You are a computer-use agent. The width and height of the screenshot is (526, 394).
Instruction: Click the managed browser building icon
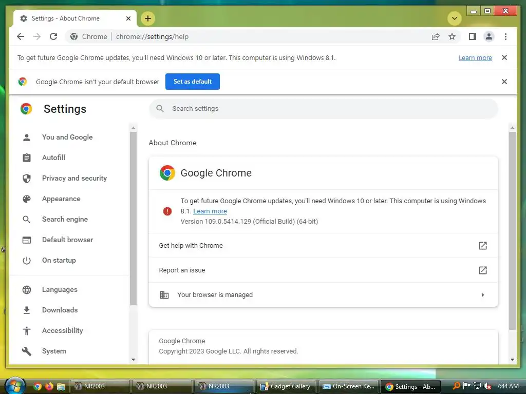click(x=164, y=295)
